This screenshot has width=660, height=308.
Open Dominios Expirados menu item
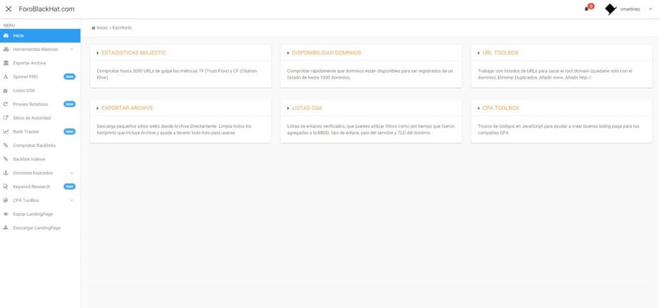point(40,173)
